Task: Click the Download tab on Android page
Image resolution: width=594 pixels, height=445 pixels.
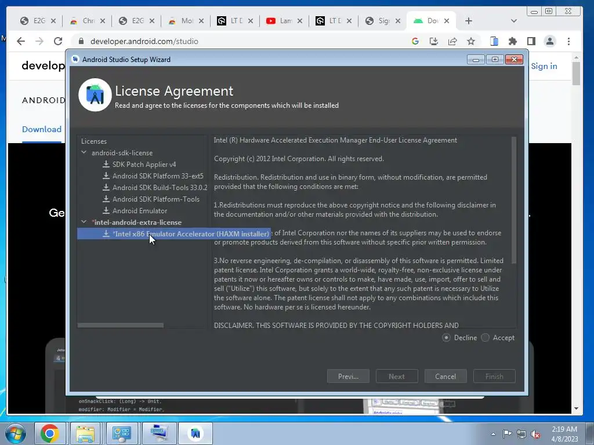Action: tap(42, 129)
